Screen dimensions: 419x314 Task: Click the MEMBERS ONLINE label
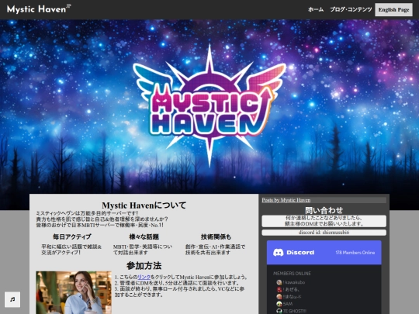coord(292,274)
